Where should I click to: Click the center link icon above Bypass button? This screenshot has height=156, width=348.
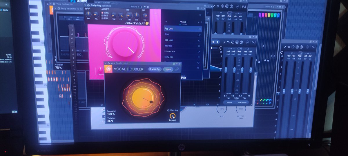236,98
